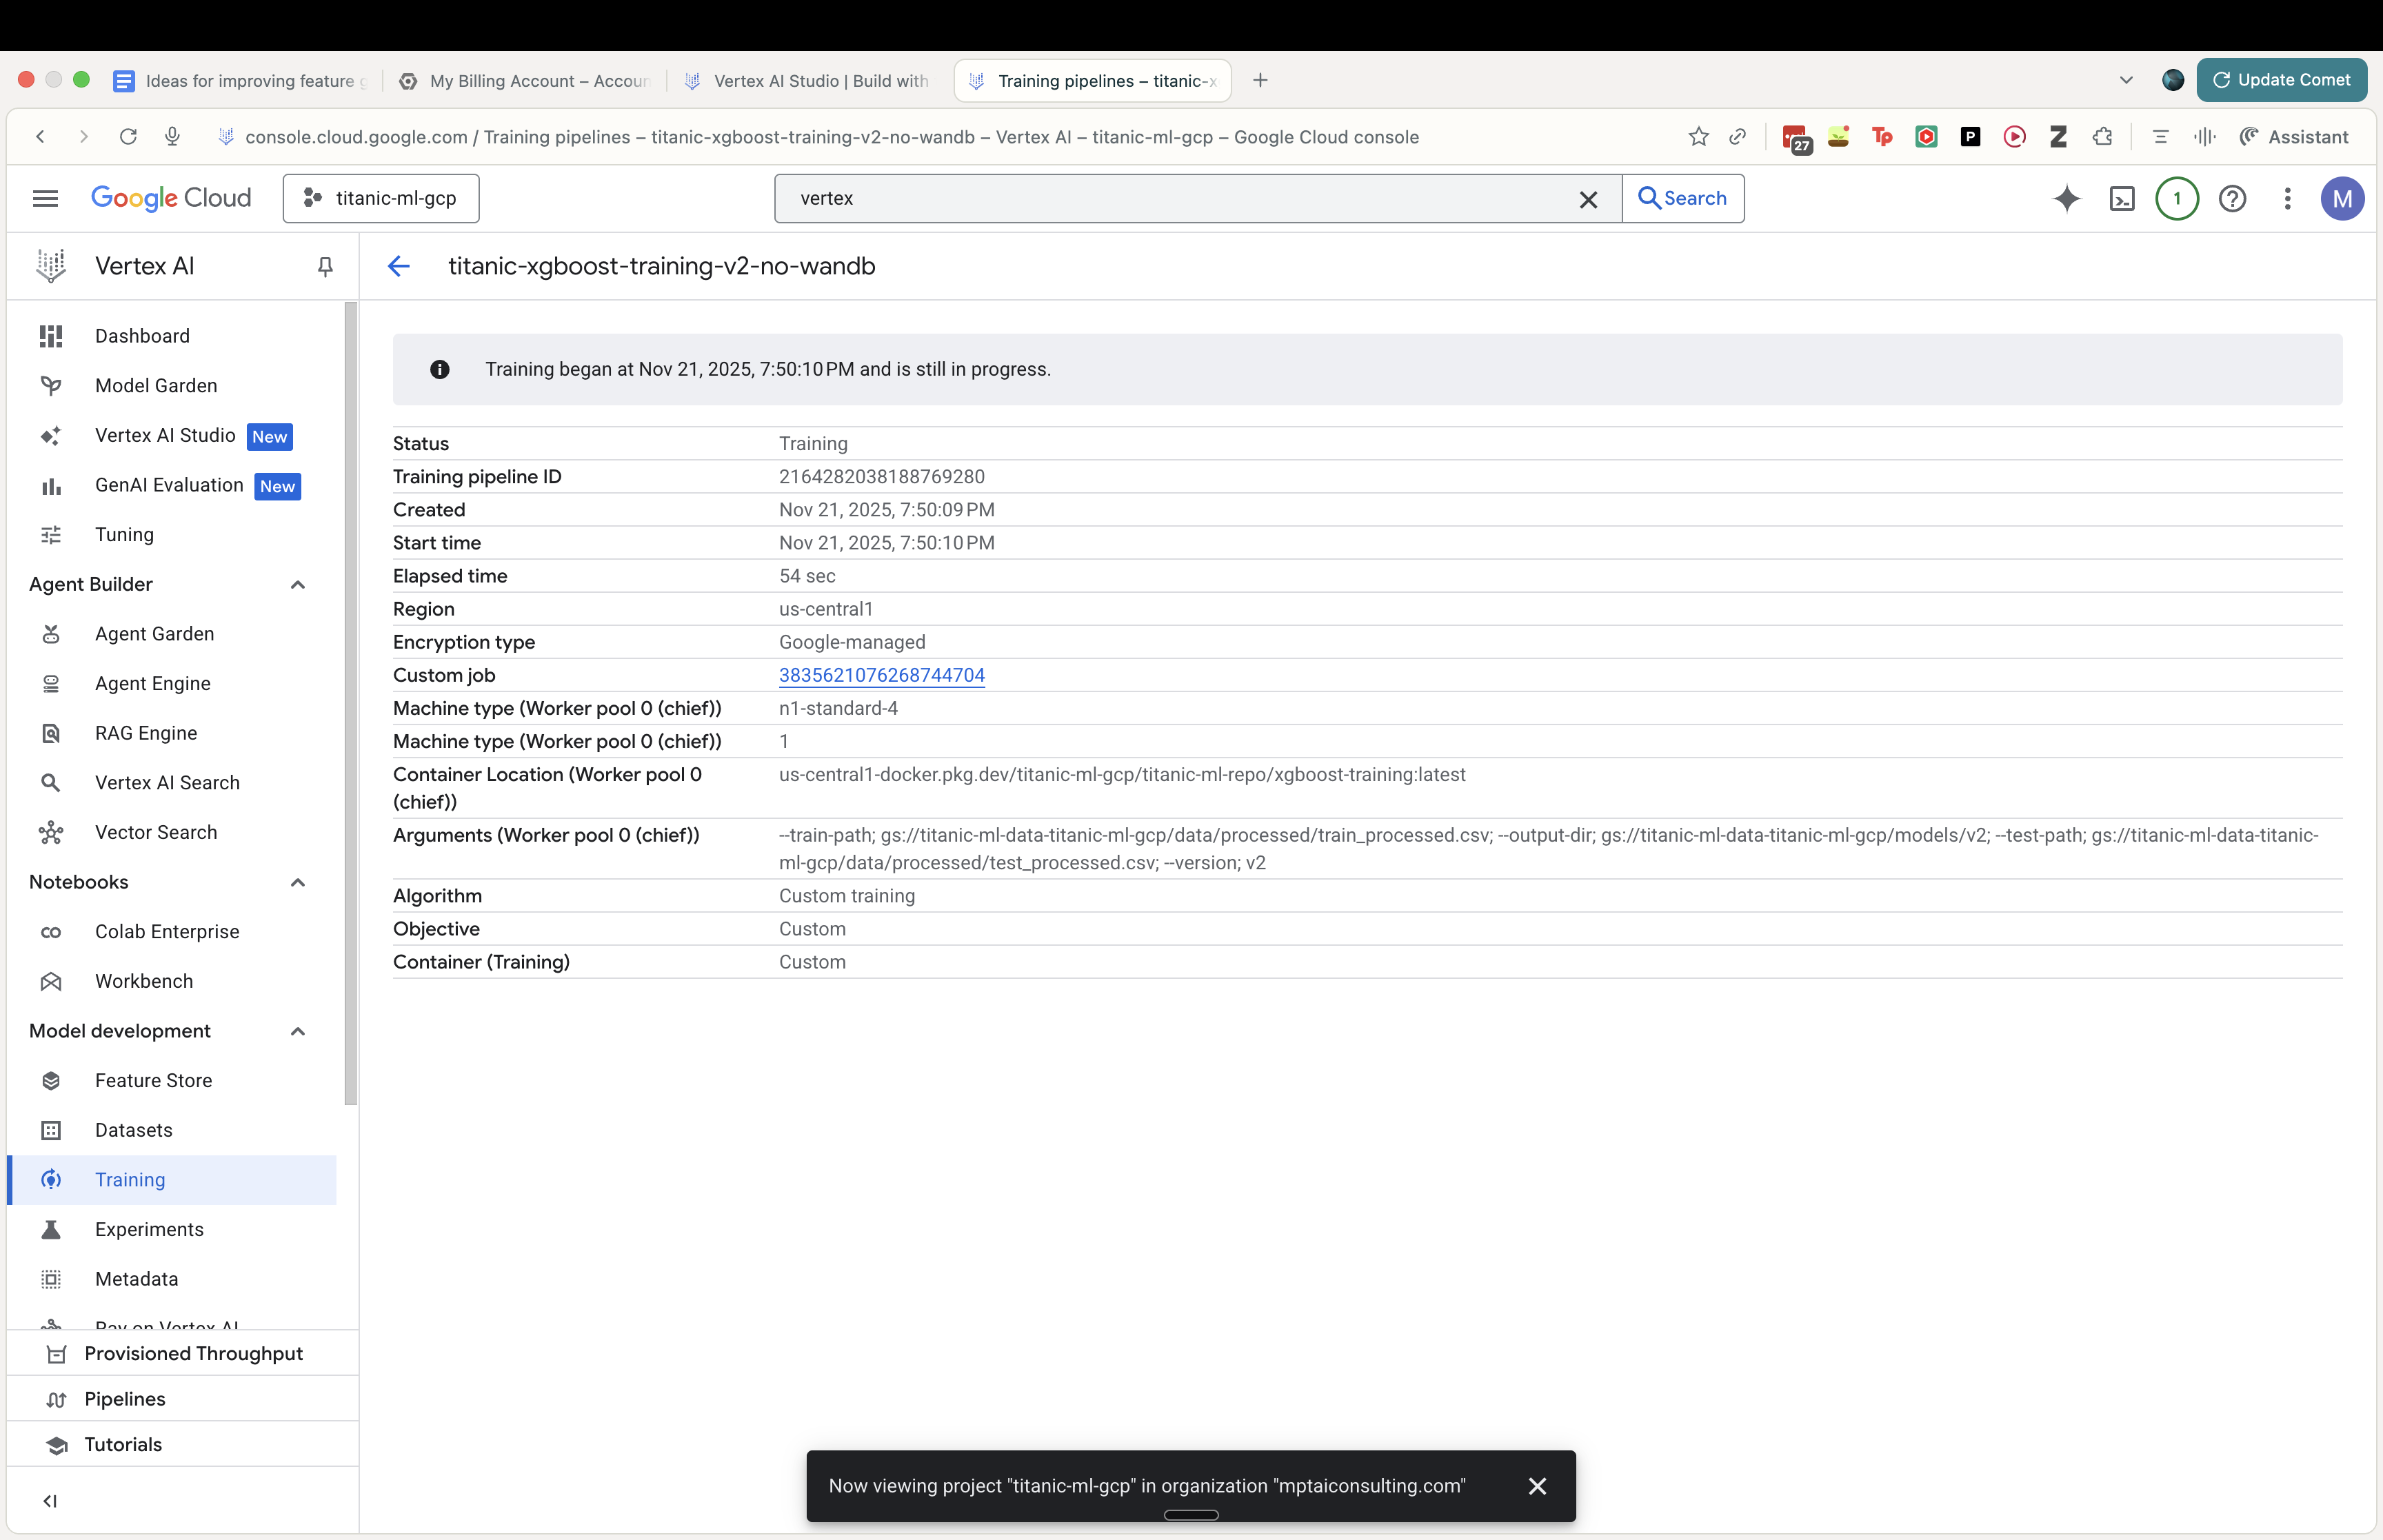The width and height of the screenshot is (2383, 1540).
Task: Open custom job 3835621076268744704
Action: tap(880, 675)
